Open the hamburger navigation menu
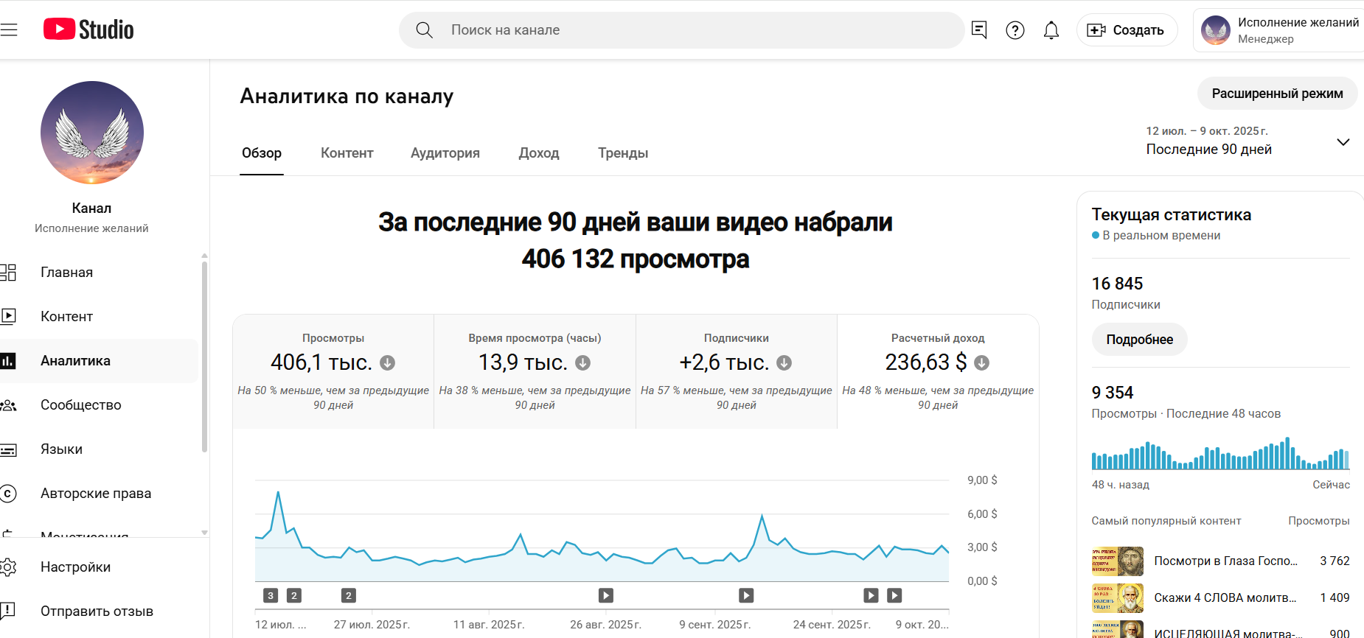Viewport: 1364px width, 638px height. click(8, 29)
